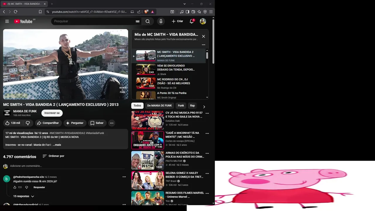Play MC RODRIGO DO CN playlist item

(x=168, y=83)
